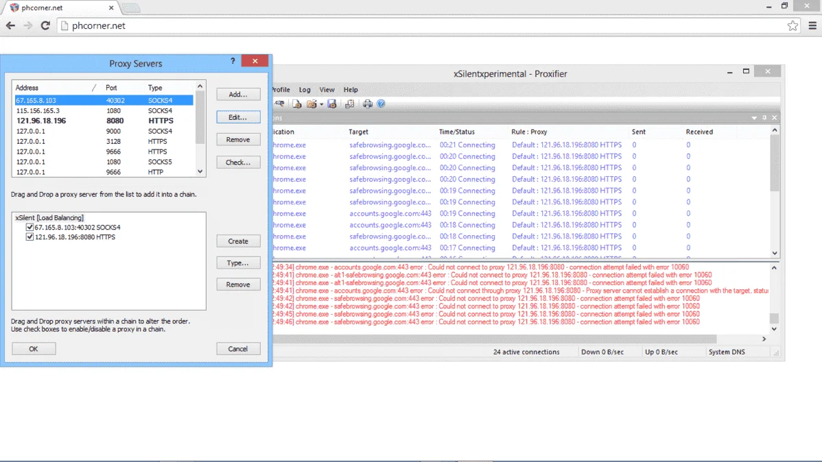Open the Profile menu in Proxifier
Screen dimensions: 822x462
tap(281, 90)
